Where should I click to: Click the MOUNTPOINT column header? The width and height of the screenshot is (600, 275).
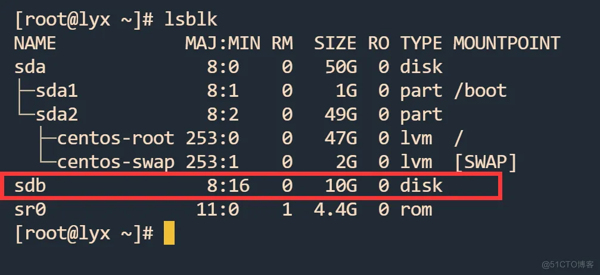pyautogui.click(x=506, y=43)
